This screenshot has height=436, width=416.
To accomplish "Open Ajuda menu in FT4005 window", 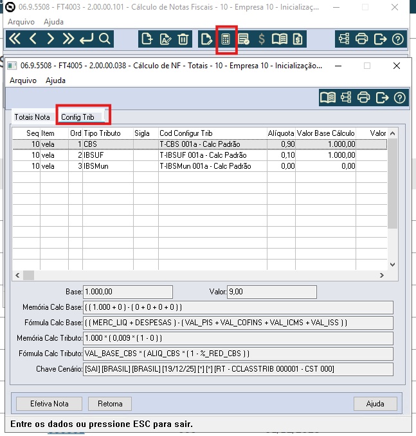I will pos(55,81).
